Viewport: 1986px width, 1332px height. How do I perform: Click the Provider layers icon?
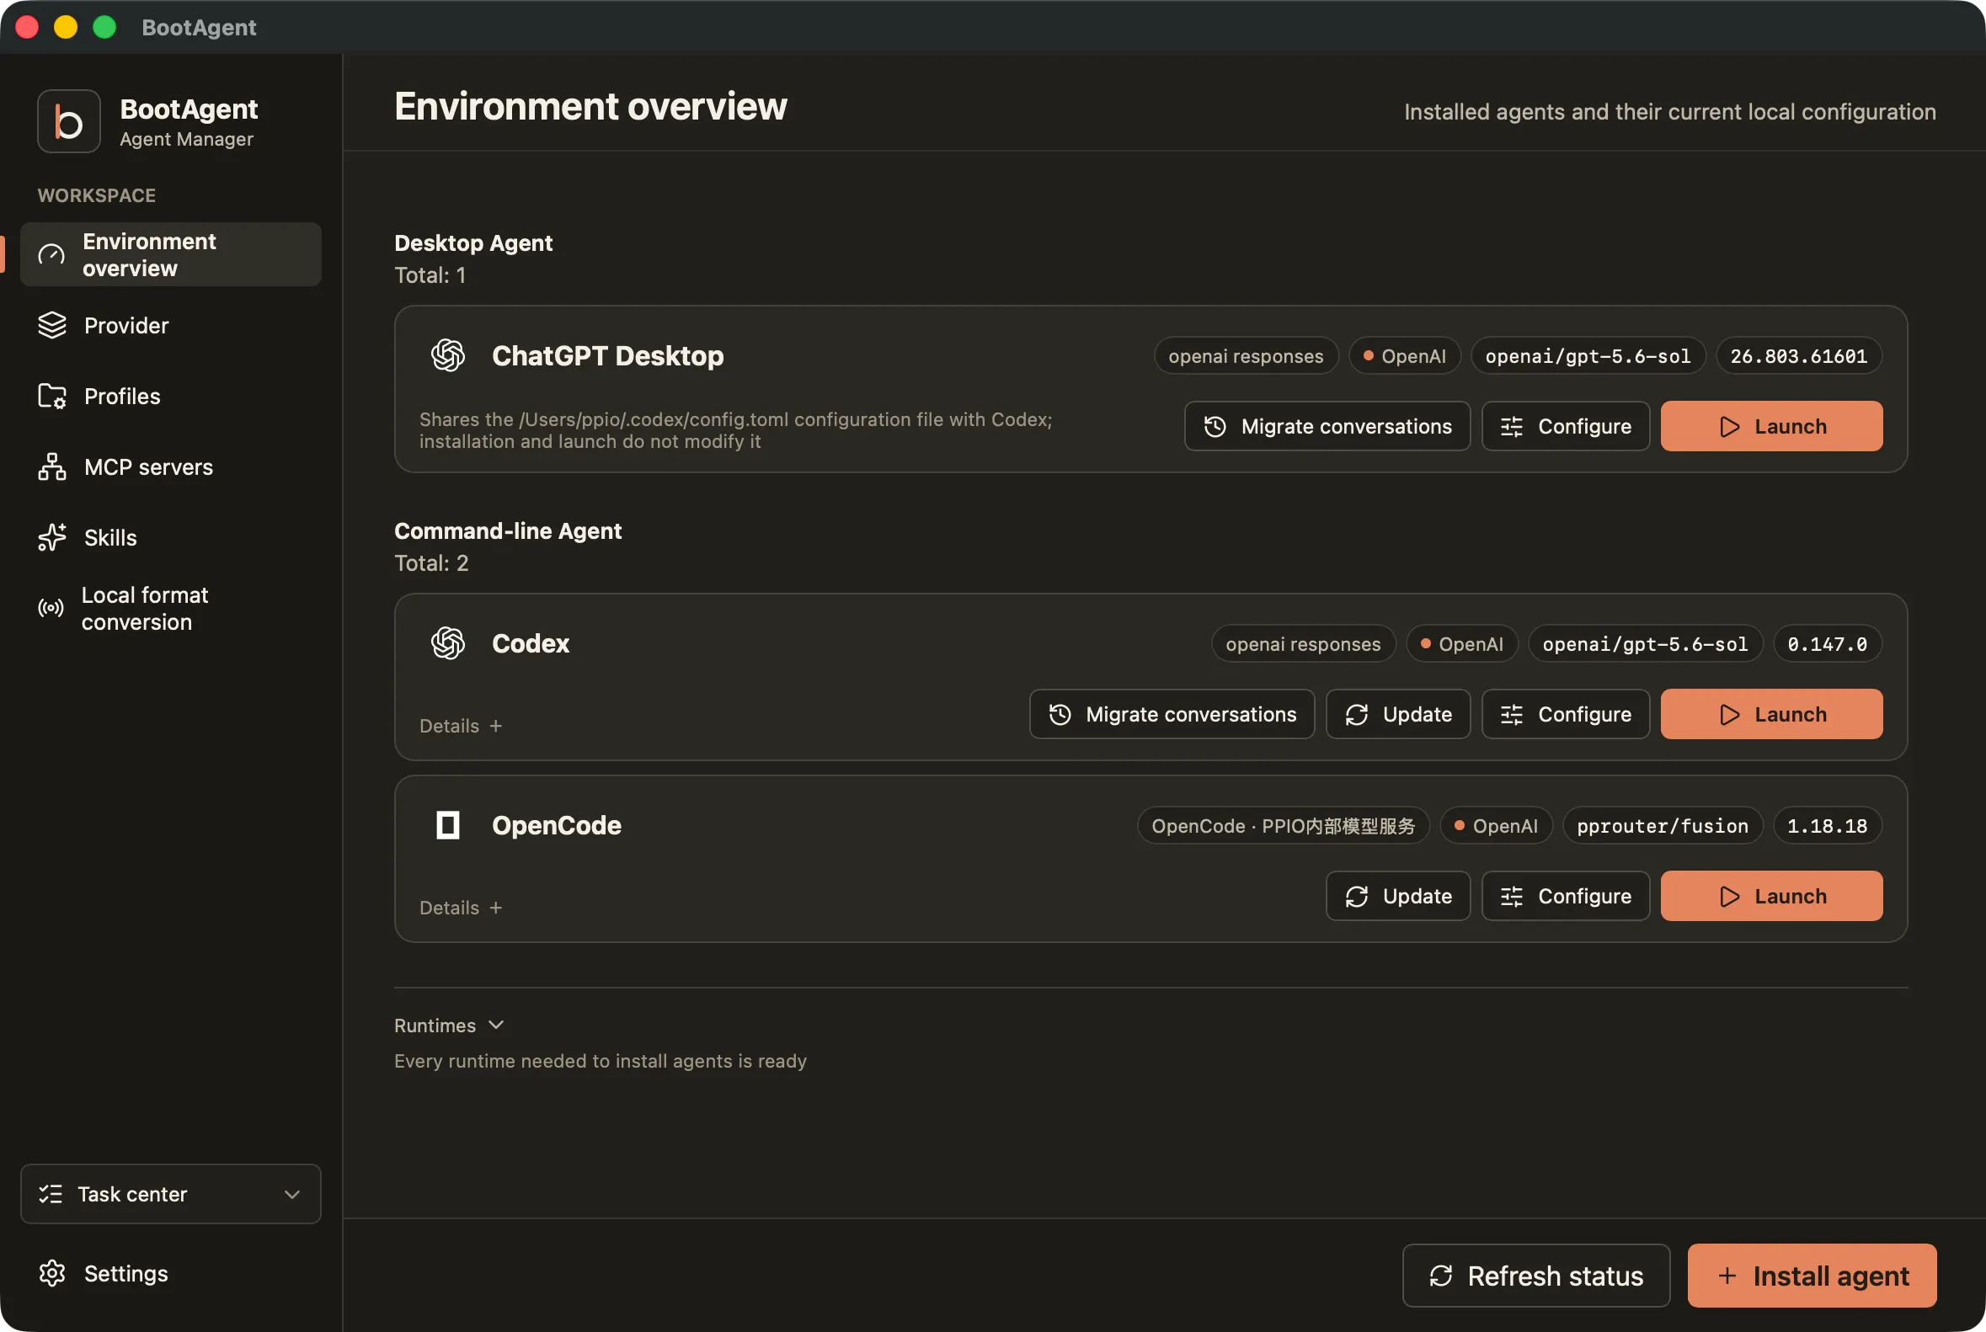click(52, 325)
